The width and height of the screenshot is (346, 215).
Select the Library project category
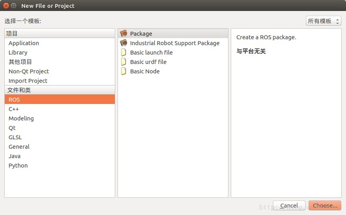(x=60, y=53)
